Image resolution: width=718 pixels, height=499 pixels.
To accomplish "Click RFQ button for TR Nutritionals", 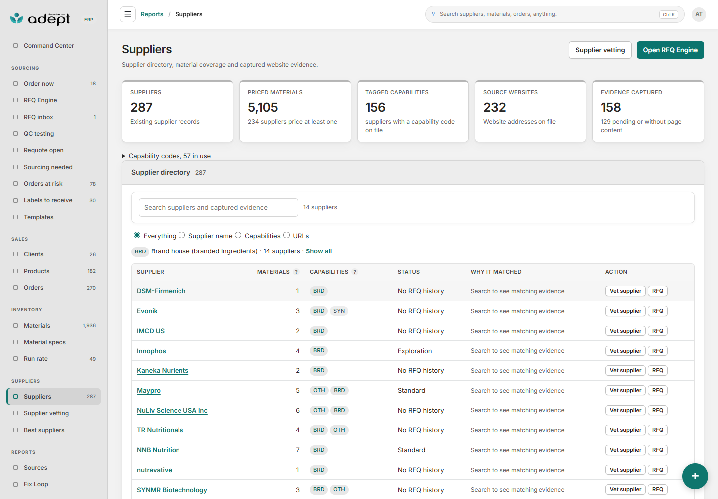I will click(x=658, y=430).
